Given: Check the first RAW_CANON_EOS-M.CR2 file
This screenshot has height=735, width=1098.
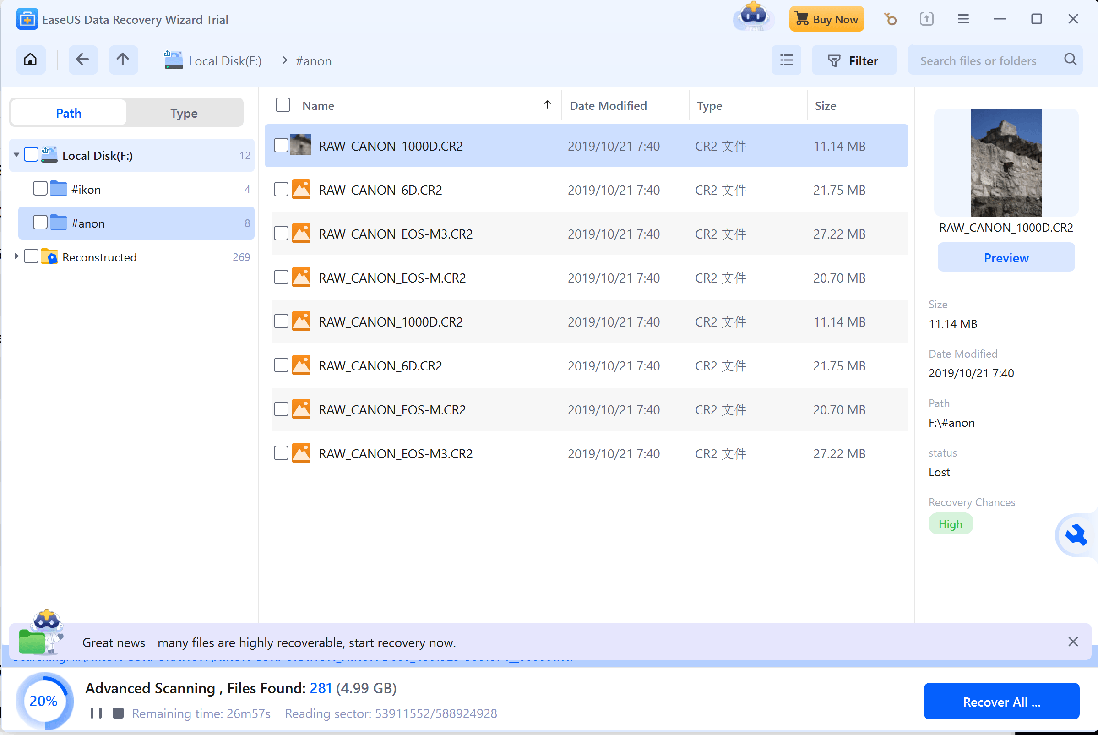Looking at the screenshot, I should point(281,278).
